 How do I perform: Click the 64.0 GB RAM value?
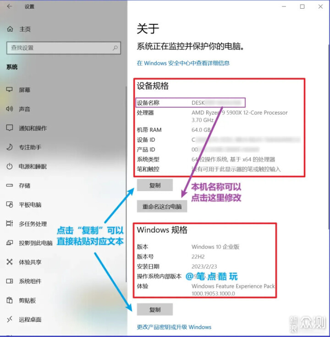[x=201, y=130]
